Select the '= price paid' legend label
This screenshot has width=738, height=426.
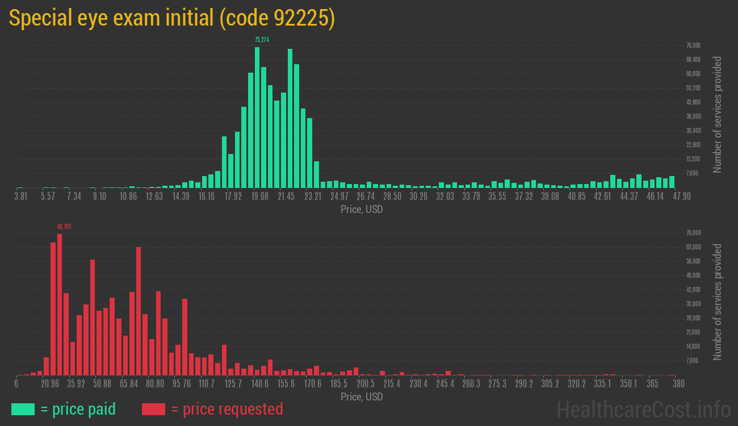click(78, 409)
